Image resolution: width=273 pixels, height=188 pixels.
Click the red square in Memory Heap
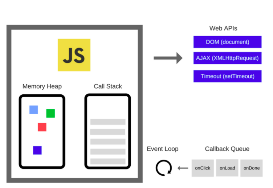tap(42, 127)
